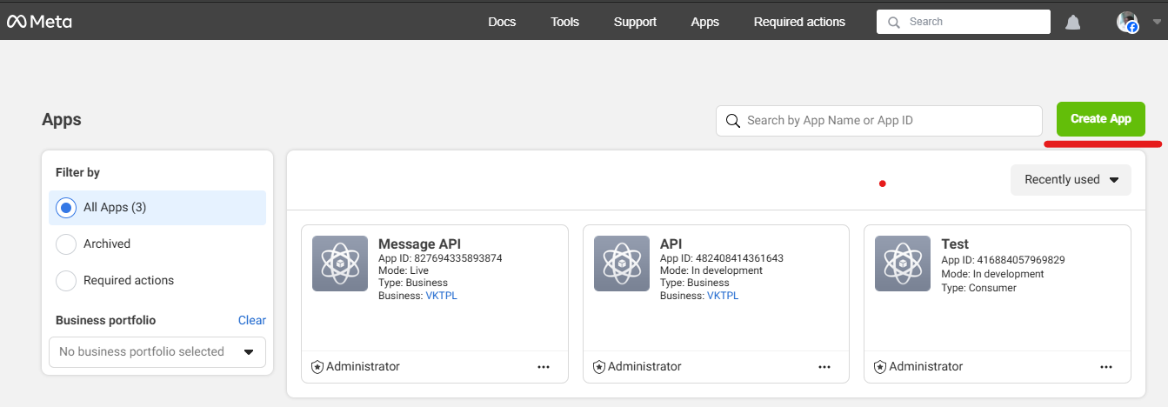Click the API app atom icon
Viewport: 1168px width, 407px height.
(622, 264)
